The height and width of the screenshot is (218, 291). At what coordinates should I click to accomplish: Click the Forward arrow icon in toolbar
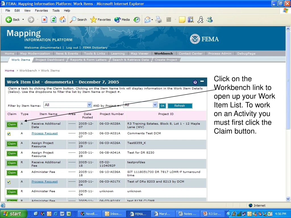click(x=31, y=20)
